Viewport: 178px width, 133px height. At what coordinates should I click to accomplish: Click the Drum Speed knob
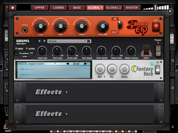pos(101,51)
